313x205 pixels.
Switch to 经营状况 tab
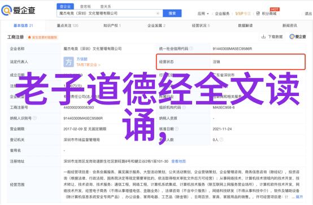(x=201, y=25)
